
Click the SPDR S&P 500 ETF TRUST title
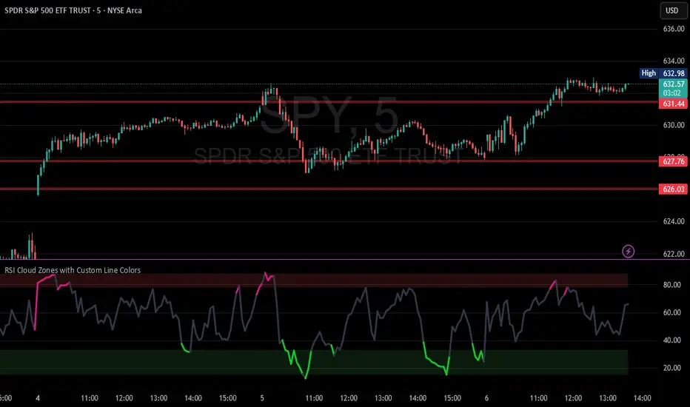coord(73,10)
